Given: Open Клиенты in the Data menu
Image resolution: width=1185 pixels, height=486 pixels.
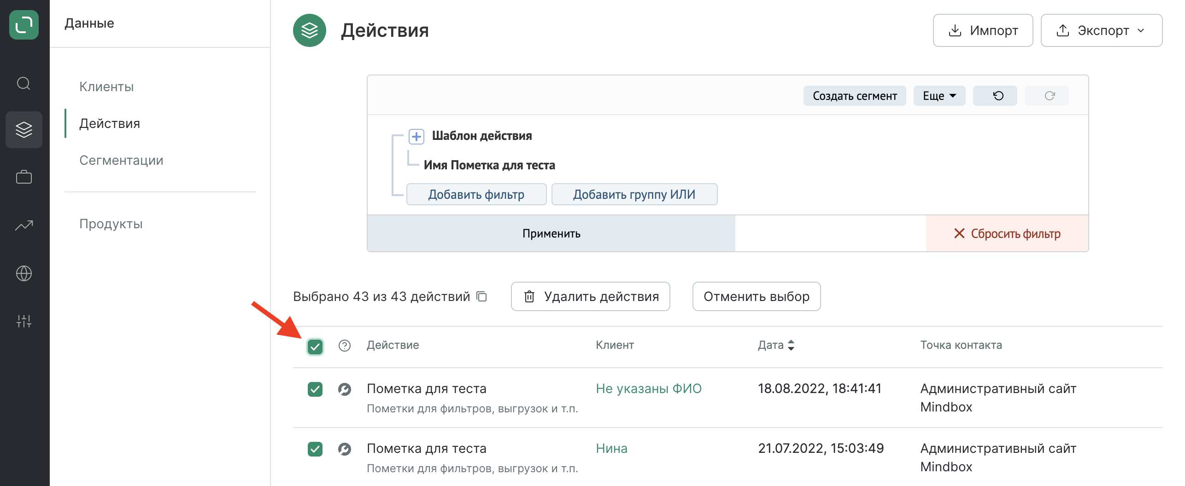Looking at the screenshot, I should [106, 87].
